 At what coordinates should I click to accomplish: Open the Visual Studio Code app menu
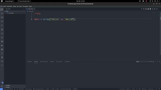24,1
